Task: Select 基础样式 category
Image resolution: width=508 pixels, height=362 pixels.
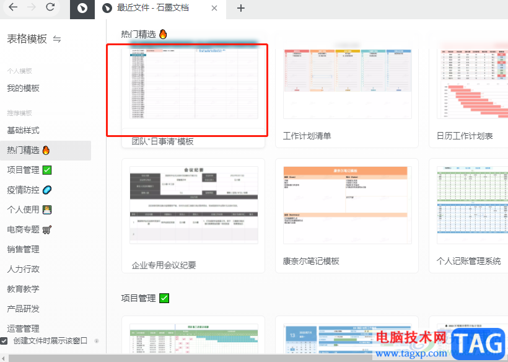Action: (x=24, y=130)
